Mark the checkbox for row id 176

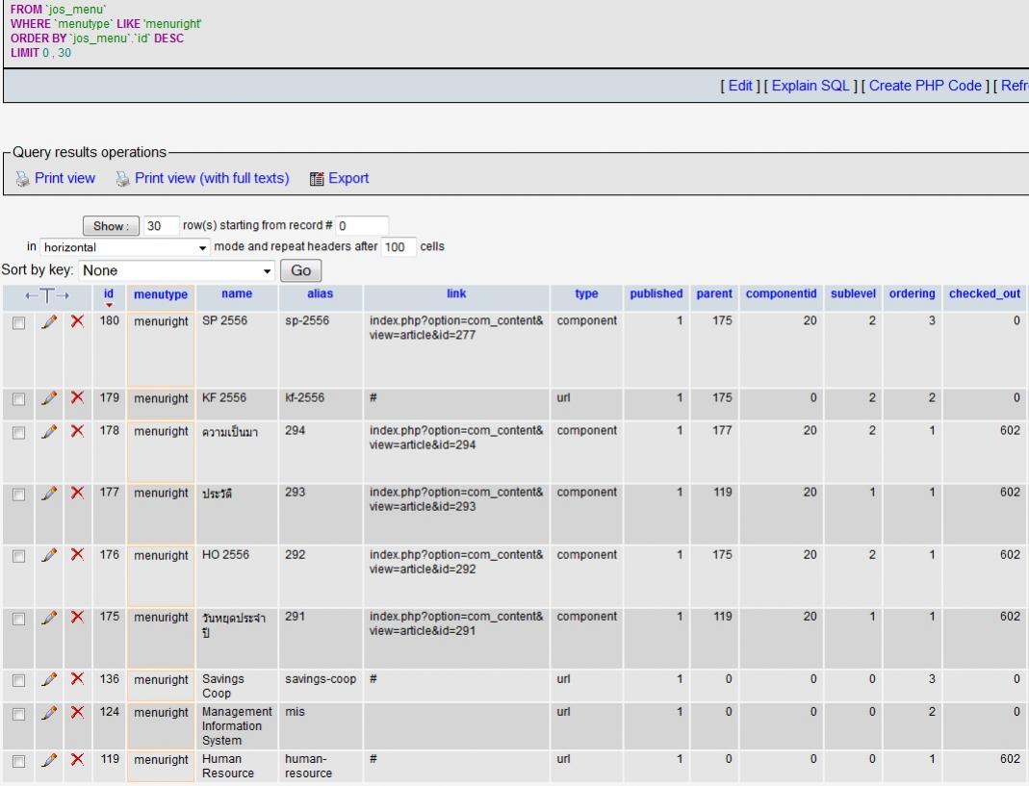click(x=19, y=556)
